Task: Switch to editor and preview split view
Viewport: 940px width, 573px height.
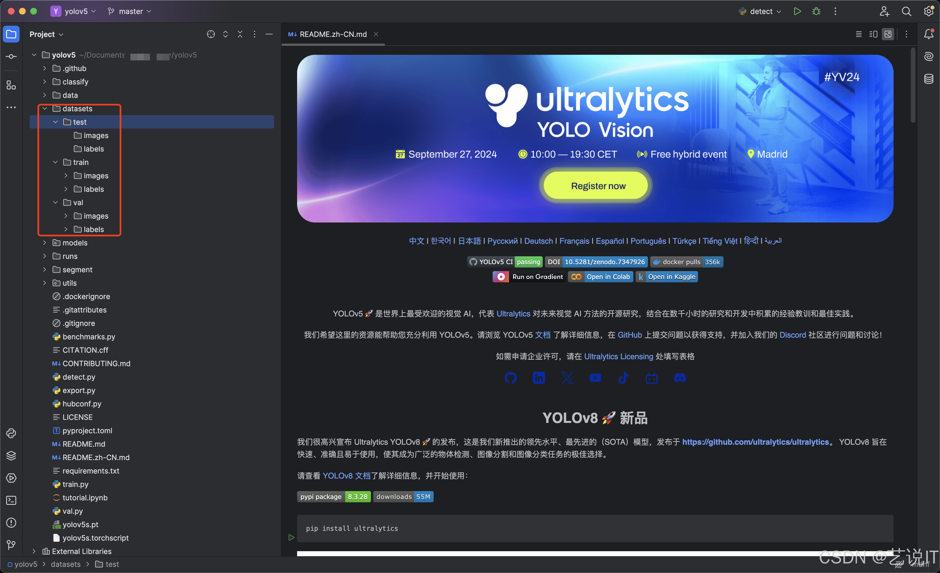Action: click(873, 34)
